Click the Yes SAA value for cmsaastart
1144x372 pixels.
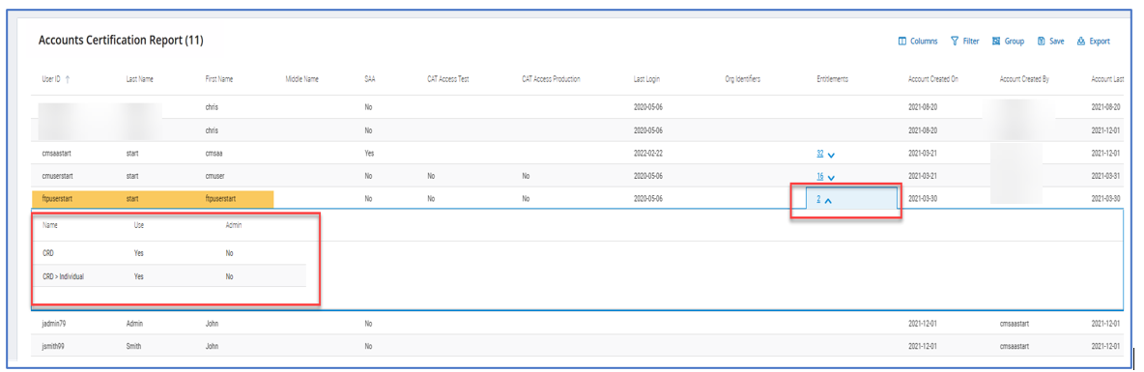[x=368, y=154]
